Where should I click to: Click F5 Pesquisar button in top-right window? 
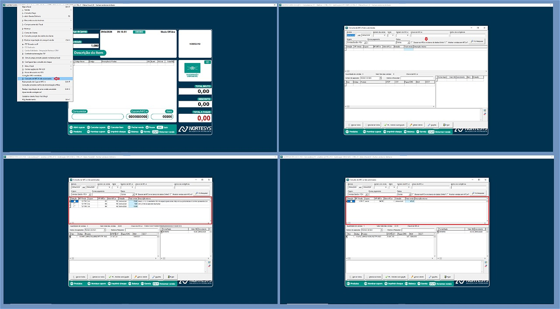[x=477, y=41]
